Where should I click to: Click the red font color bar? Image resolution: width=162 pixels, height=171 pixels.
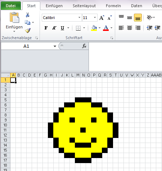[106, 30]
